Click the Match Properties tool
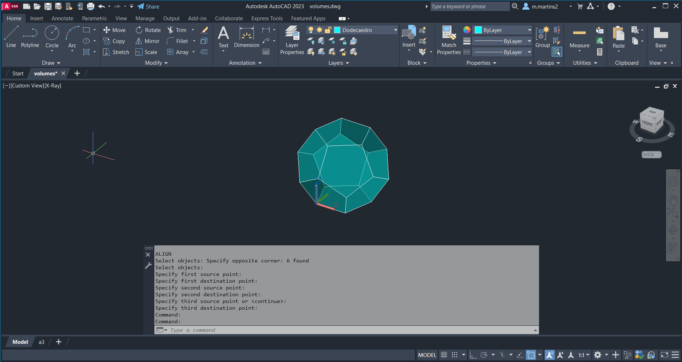 tap(449, 40)
